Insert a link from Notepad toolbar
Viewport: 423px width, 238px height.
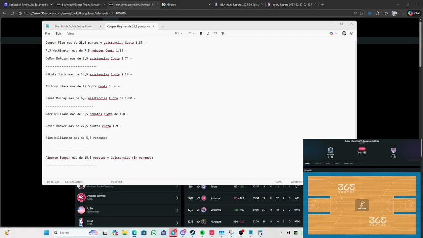tap(215, 33)
